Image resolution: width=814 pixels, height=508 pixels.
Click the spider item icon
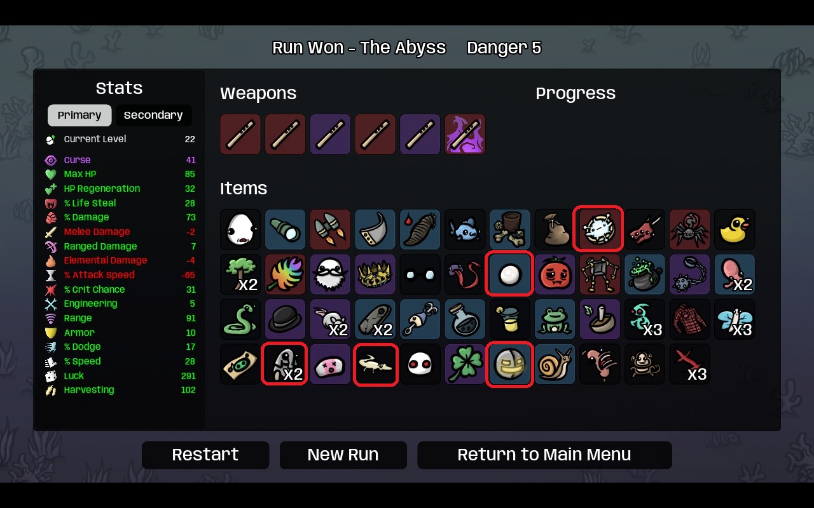[689, 229]
